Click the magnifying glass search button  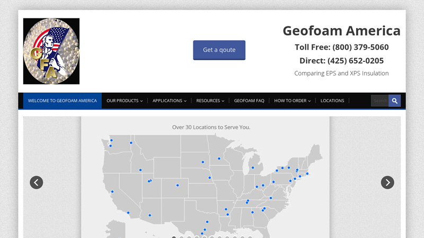coord(394,100)
